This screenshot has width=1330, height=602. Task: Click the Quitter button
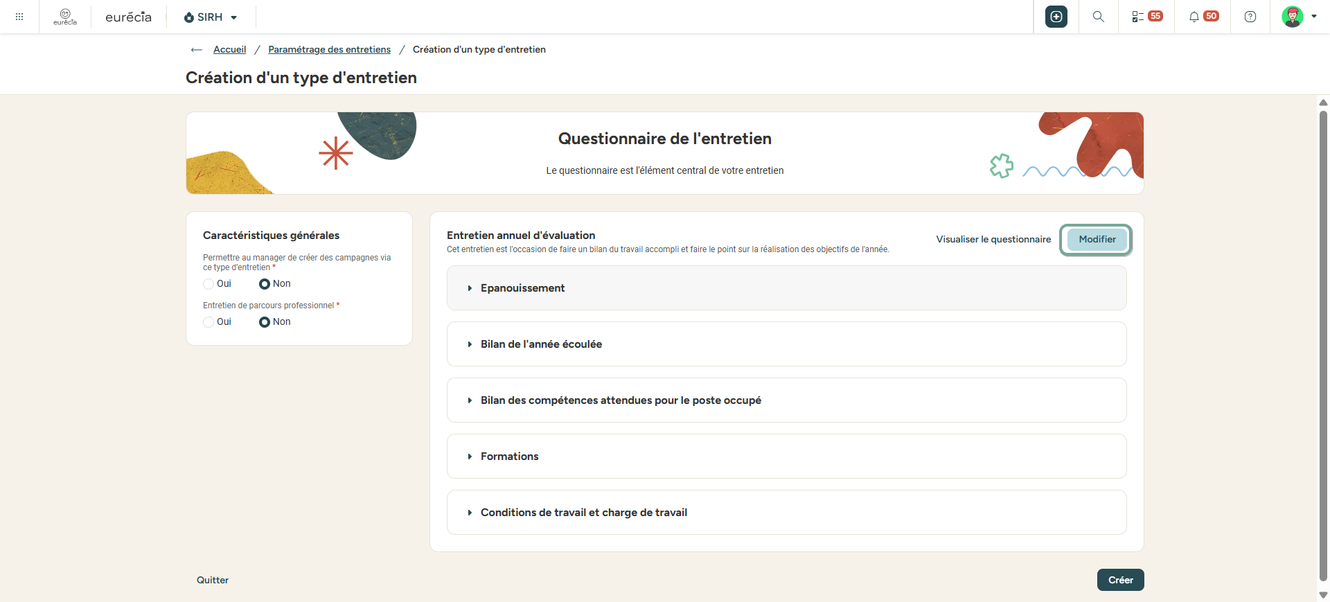point(213,580)
